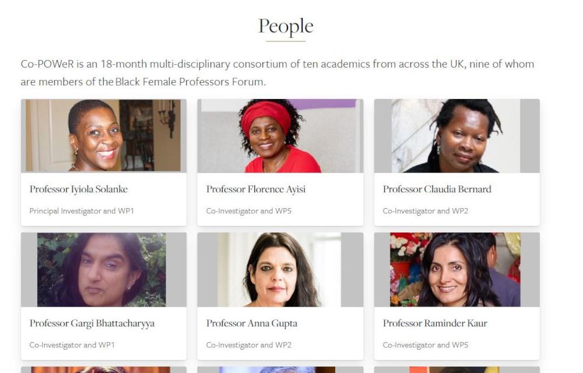This screenshot has height=373, width=583.
Task: Click the photo above Professor Iyiola Solanke's name
Action: coord(104,136)
